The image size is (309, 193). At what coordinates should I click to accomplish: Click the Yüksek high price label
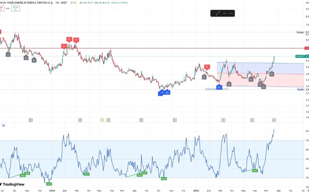tap(300, 32)
